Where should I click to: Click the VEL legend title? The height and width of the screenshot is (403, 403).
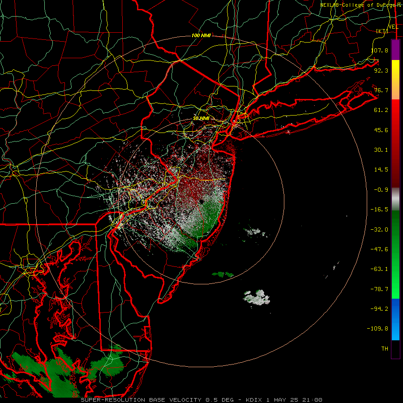[x=393, y=26]
